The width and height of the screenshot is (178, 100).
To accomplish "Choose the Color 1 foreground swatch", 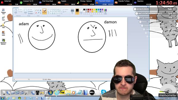I will click(77, 11).
